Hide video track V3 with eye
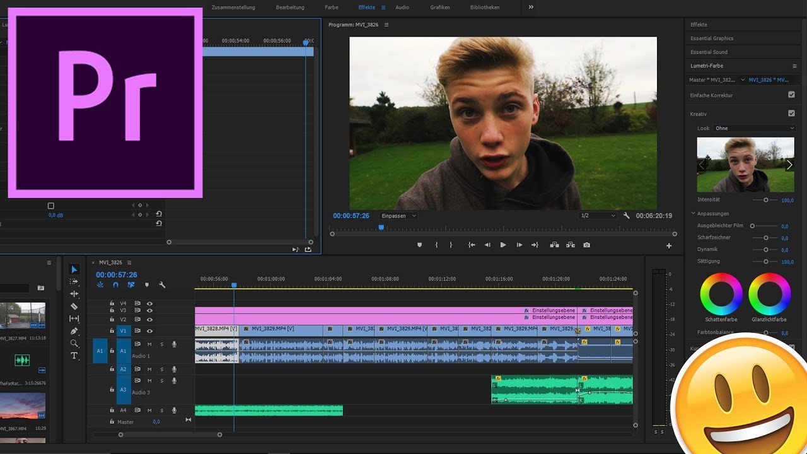807x454 pixels. click(x=149, y=310)
